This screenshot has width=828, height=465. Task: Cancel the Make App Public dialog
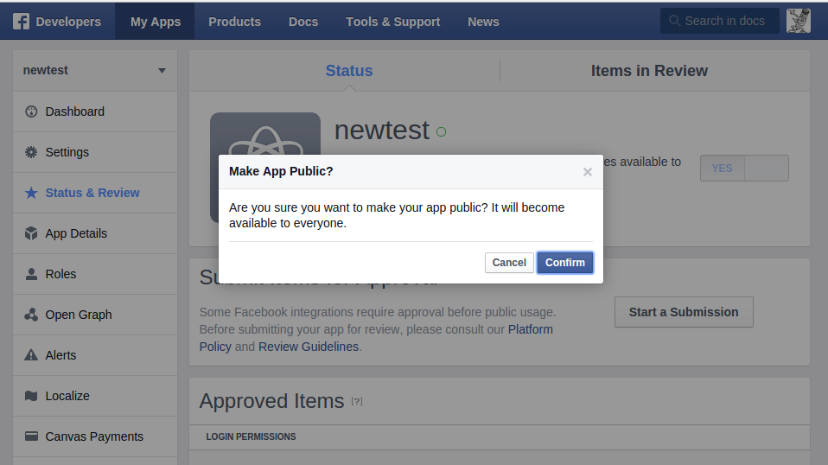pyautogui.click(x=509, y=263)
